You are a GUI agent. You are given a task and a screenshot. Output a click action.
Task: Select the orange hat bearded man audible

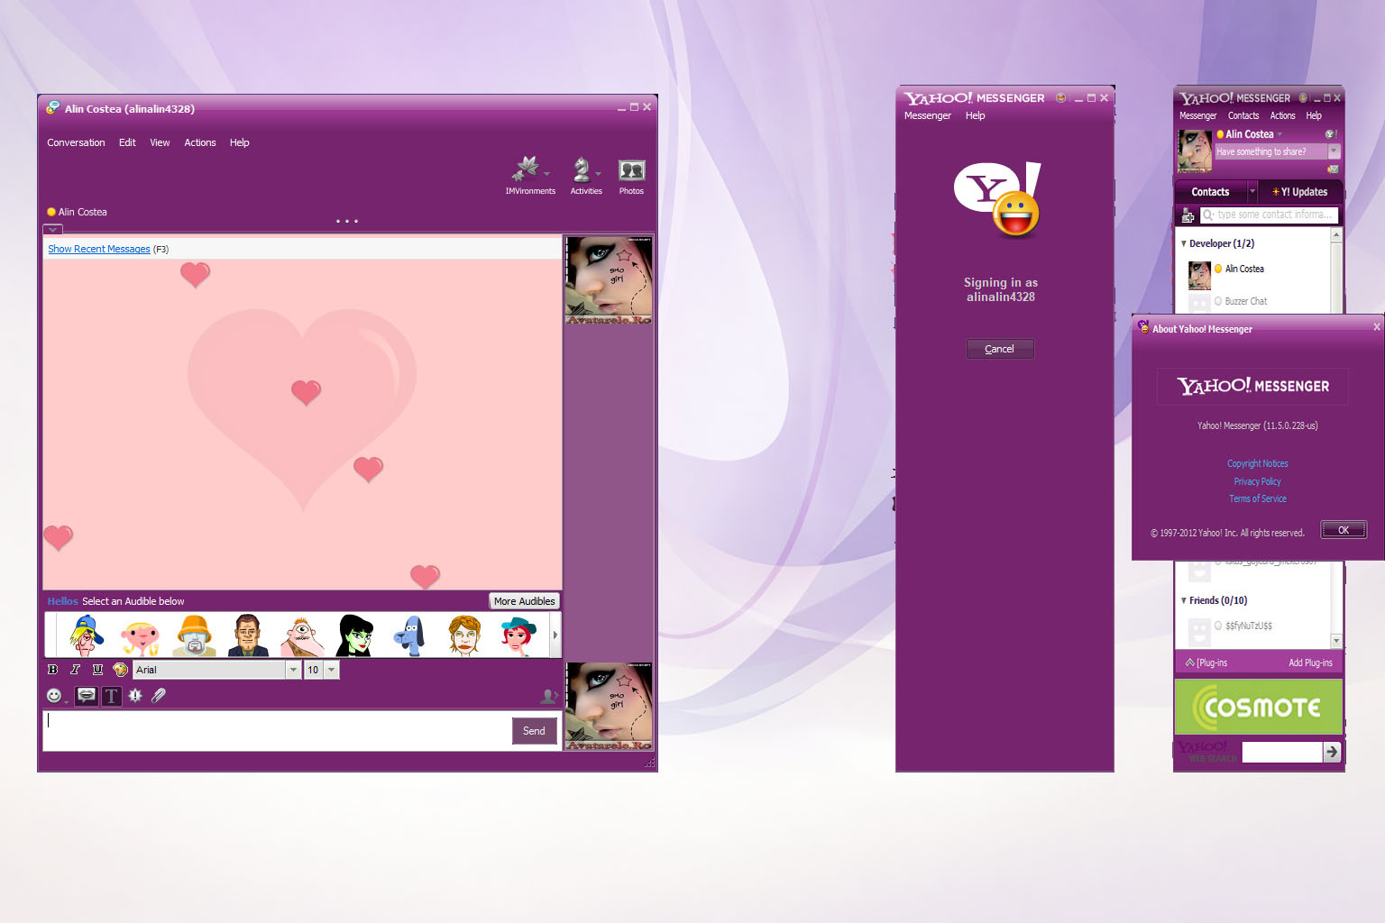[x=195, y=635]
